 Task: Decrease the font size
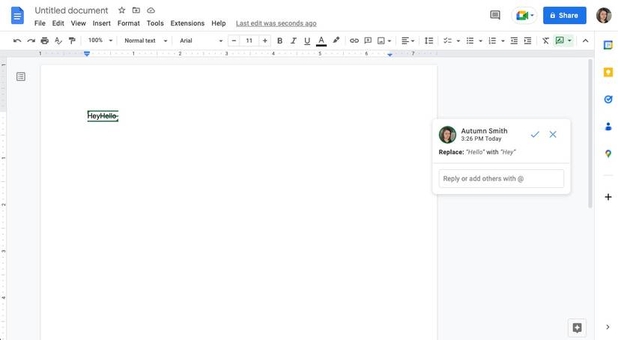(234, 40)
